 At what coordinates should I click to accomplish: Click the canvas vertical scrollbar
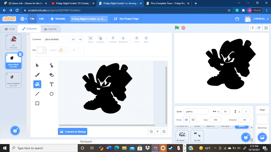(166, 95)
